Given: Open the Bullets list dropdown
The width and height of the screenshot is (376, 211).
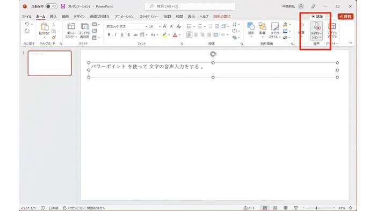Looking at the screenshot, I should pos(194,27).
